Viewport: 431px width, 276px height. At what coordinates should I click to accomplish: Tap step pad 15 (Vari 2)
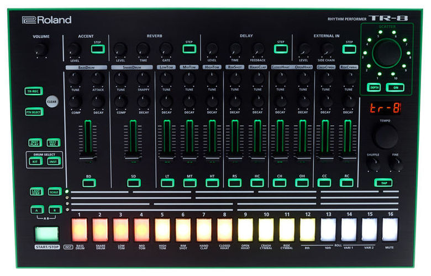tap(370, 230)
